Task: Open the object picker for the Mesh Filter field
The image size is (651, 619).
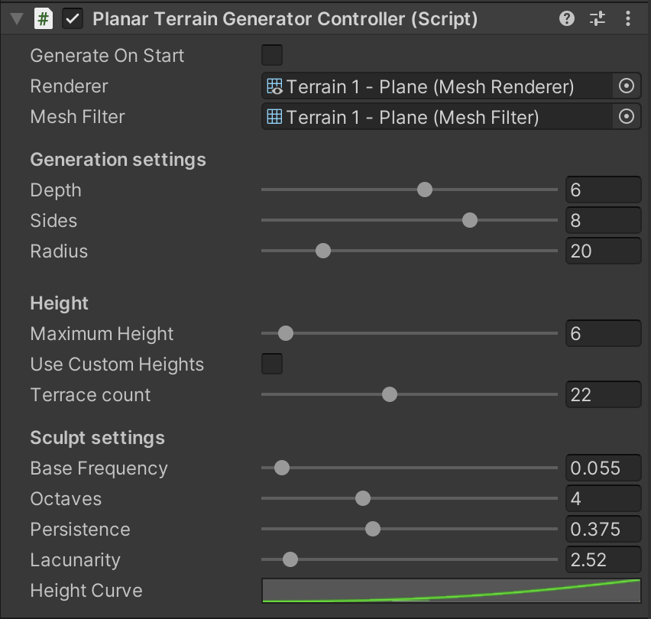Action: 627,116
